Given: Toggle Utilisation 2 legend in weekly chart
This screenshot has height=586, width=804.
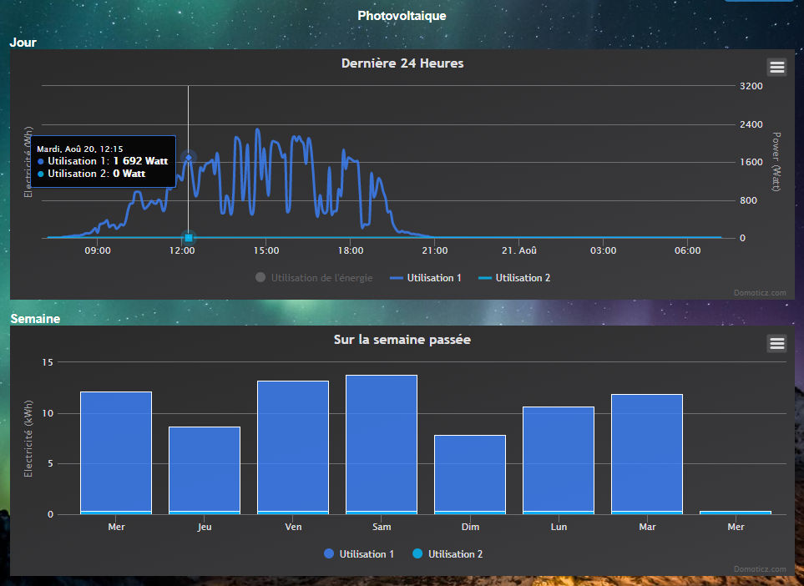Looking at the screenshot, I should pyautogui.click(x=447, y=554).
